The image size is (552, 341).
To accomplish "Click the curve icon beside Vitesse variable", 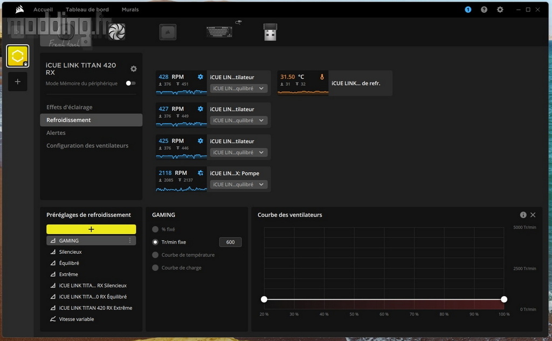I will click(53, 319).
